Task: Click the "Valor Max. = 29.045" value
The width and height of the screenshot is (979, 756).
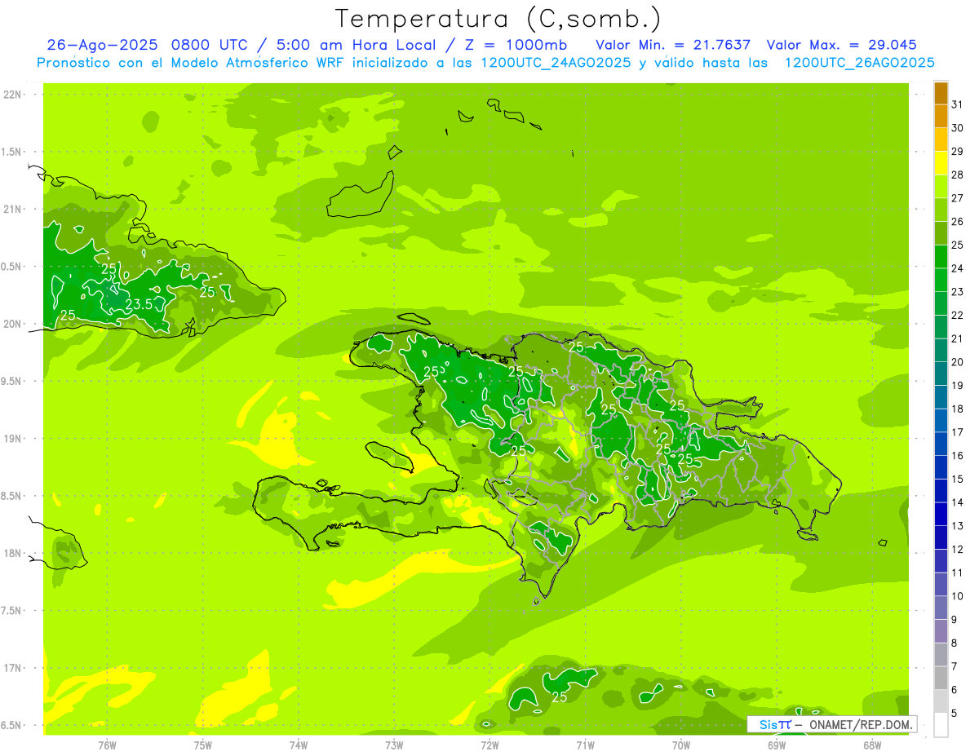Action: click(841, 45)
